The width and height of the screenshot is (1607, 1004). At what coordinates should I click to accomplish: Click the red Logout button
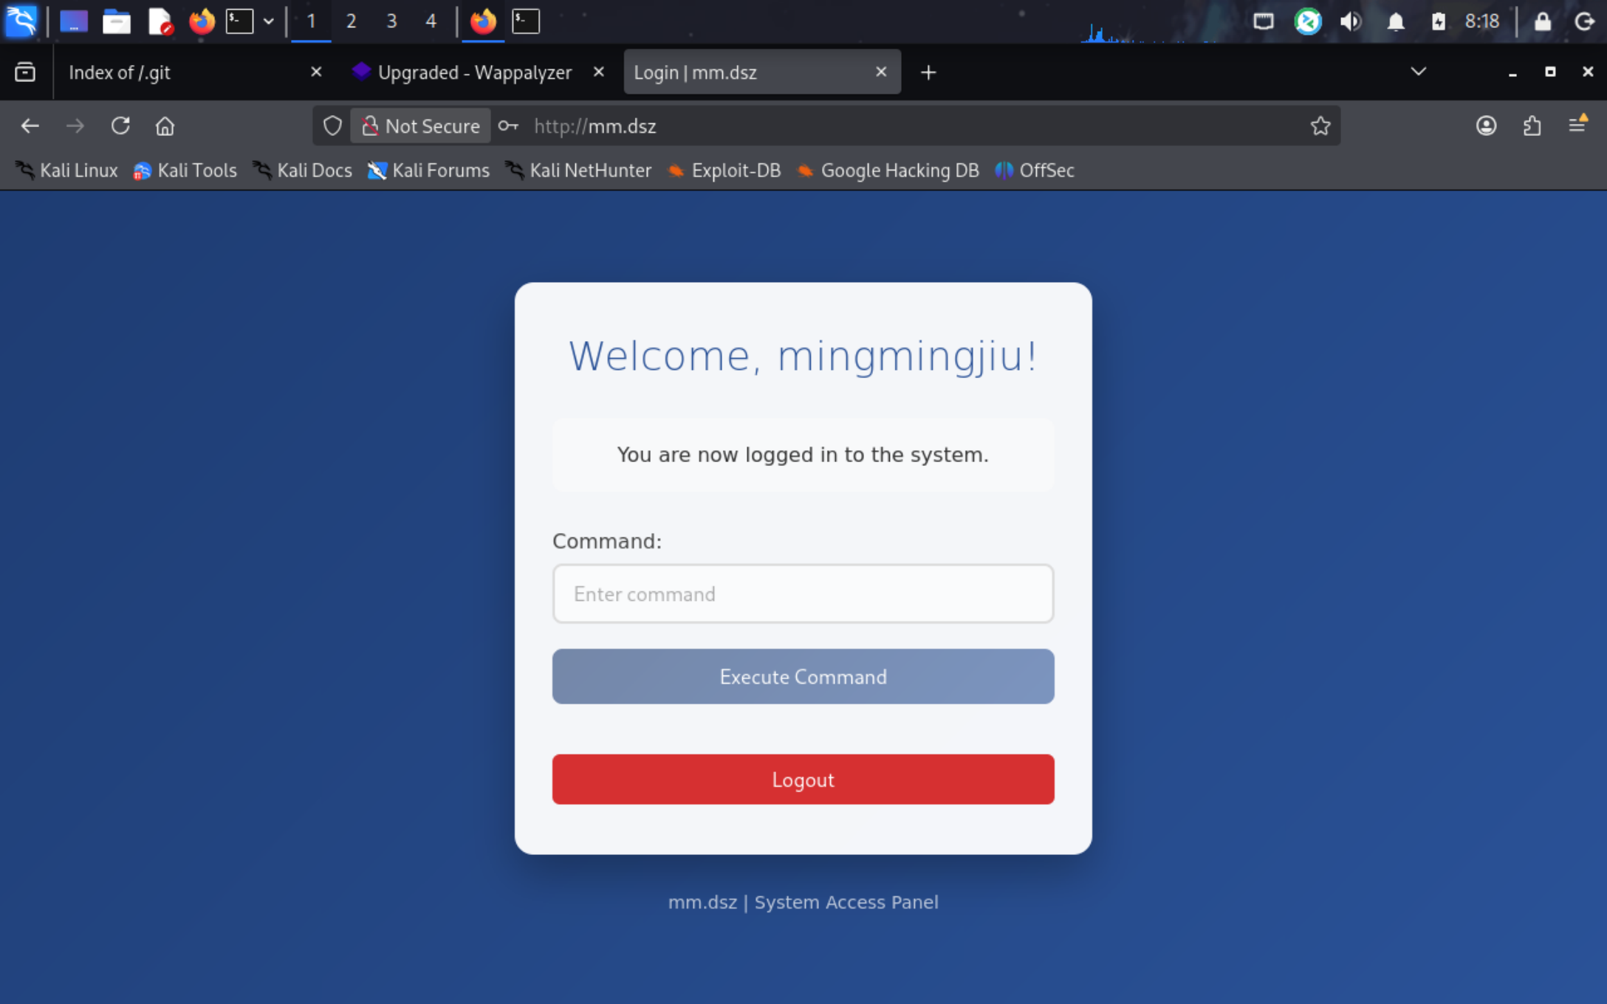point(803,780)
